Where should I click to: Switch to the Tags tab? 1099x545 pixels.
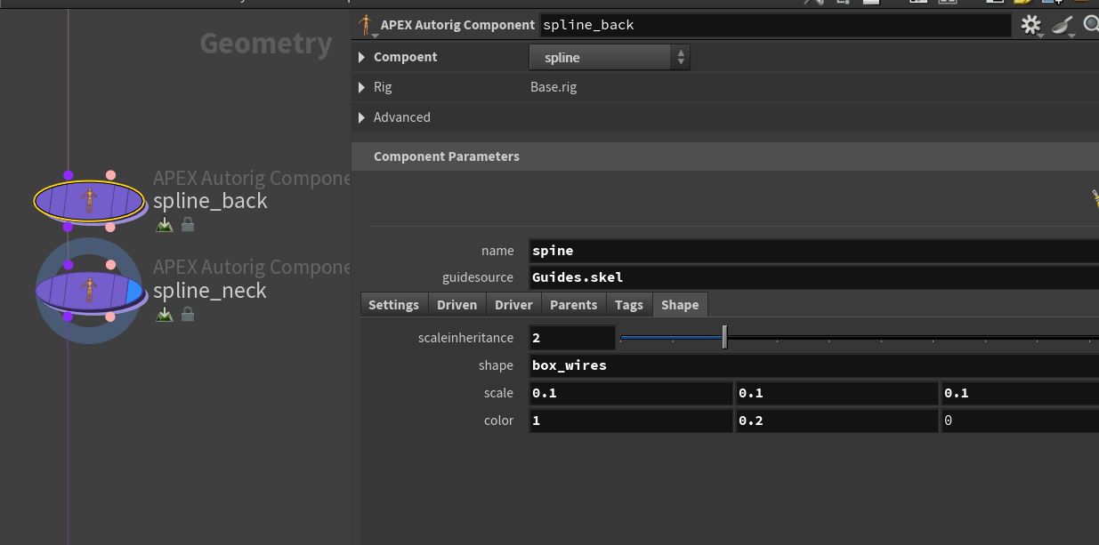click(x=628, y=305)
